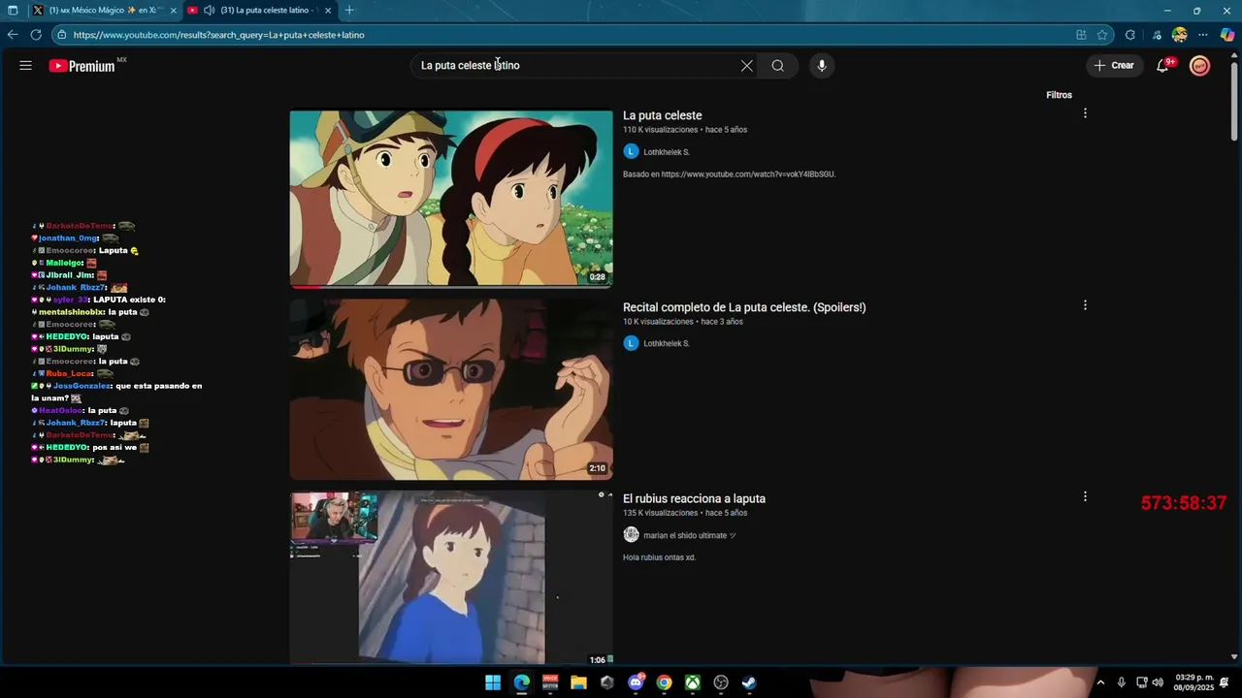Open the tab actions menu icon
Screen dimensions: 1242x698
click(13, 11)
